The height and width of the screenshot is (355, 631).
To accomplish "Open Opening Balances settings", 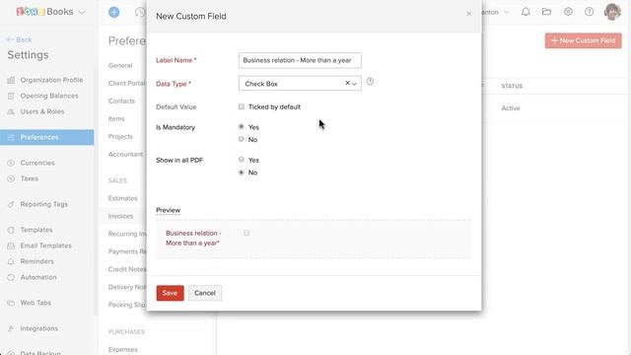I will coord(49,96).
